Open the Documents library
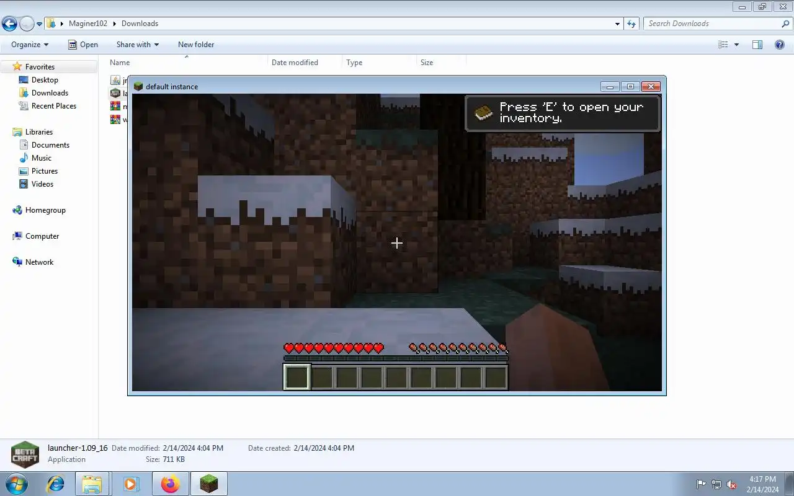The width and height of the screenshot is (794, 496). click(50, 145)
